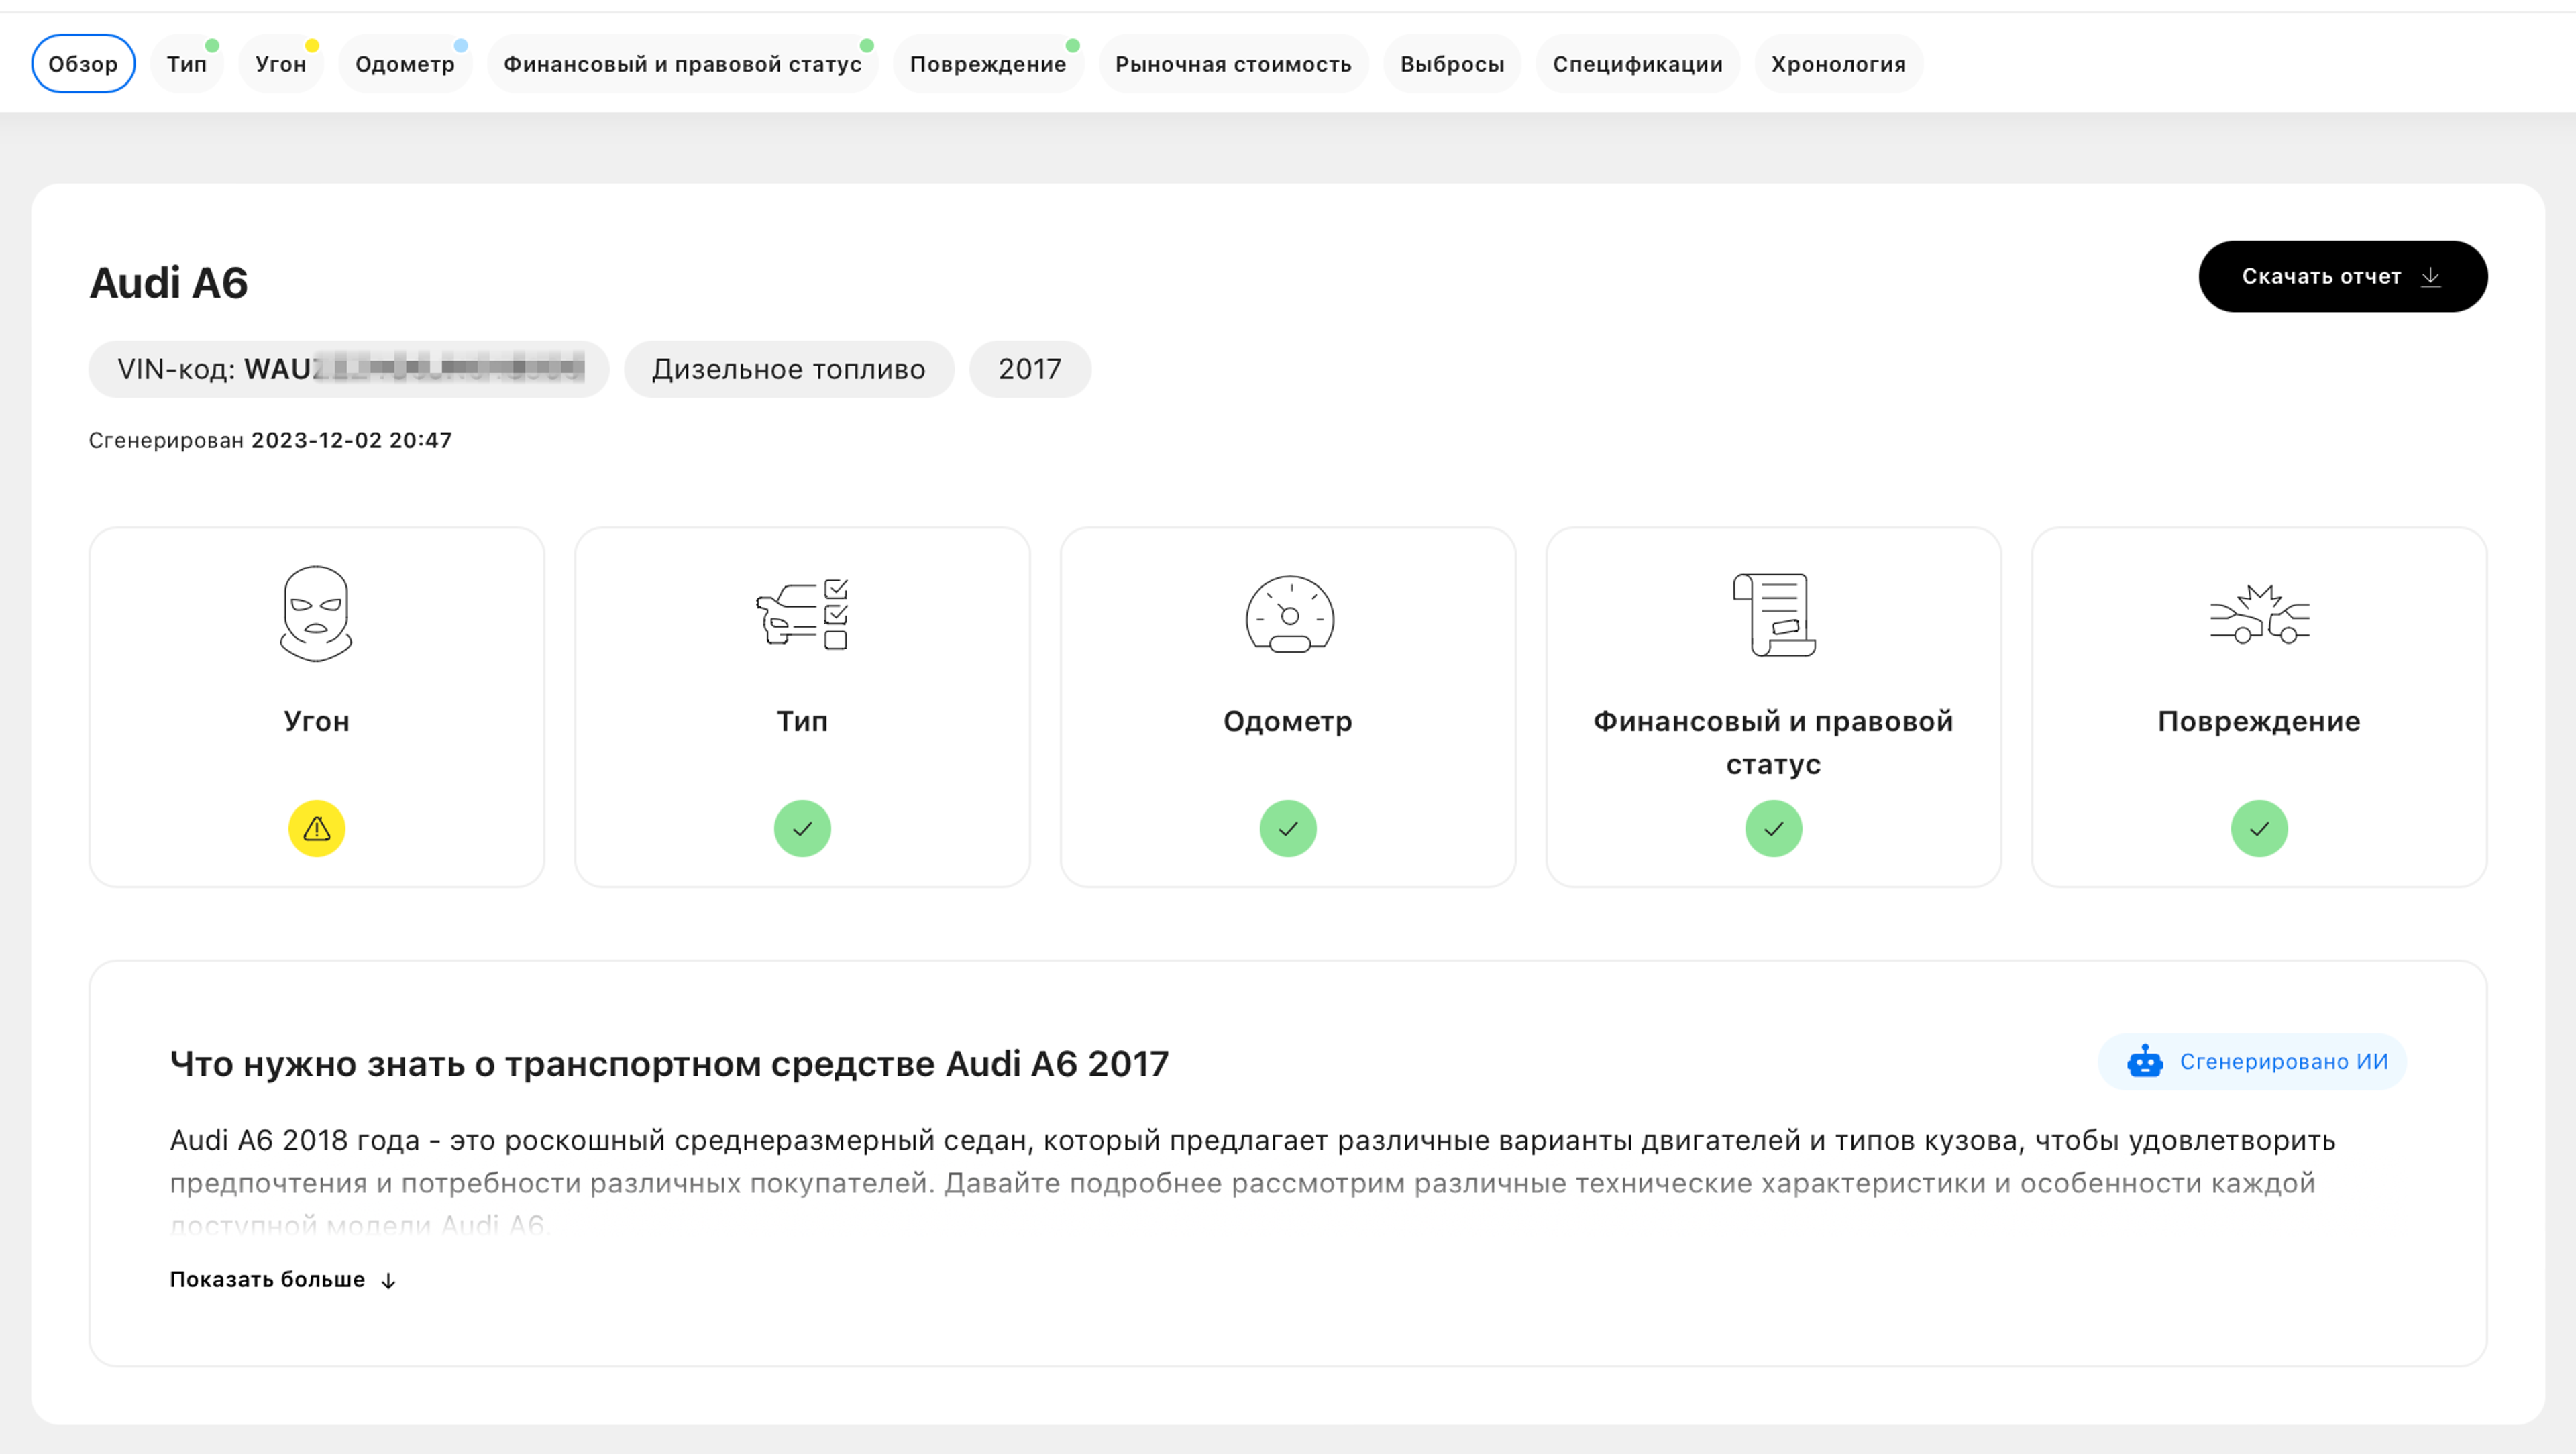Viewport: 2576px width, 1454px height.
Task: Go to Рыночная стоимость tab
Action: 1232,64
